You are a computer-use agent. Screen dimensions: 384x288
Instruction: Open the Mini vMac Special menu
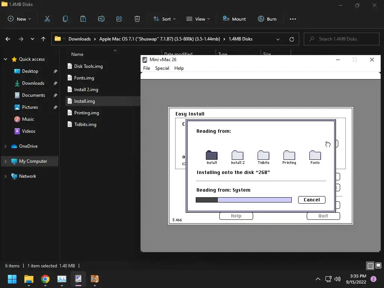[x=162, y=68]
